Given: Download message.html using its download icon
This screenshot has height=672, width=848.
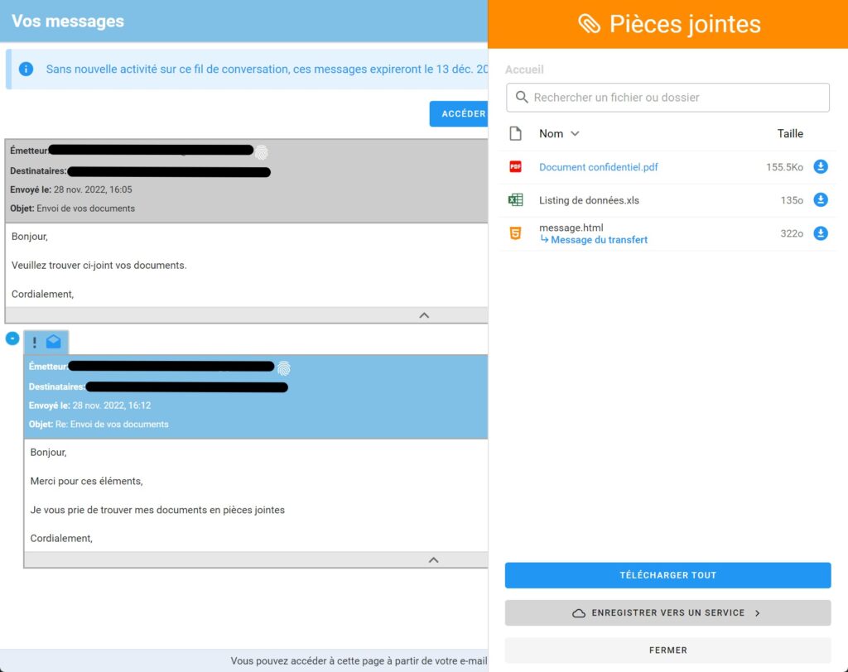Looking at the screenshot, I should [821, 233].
